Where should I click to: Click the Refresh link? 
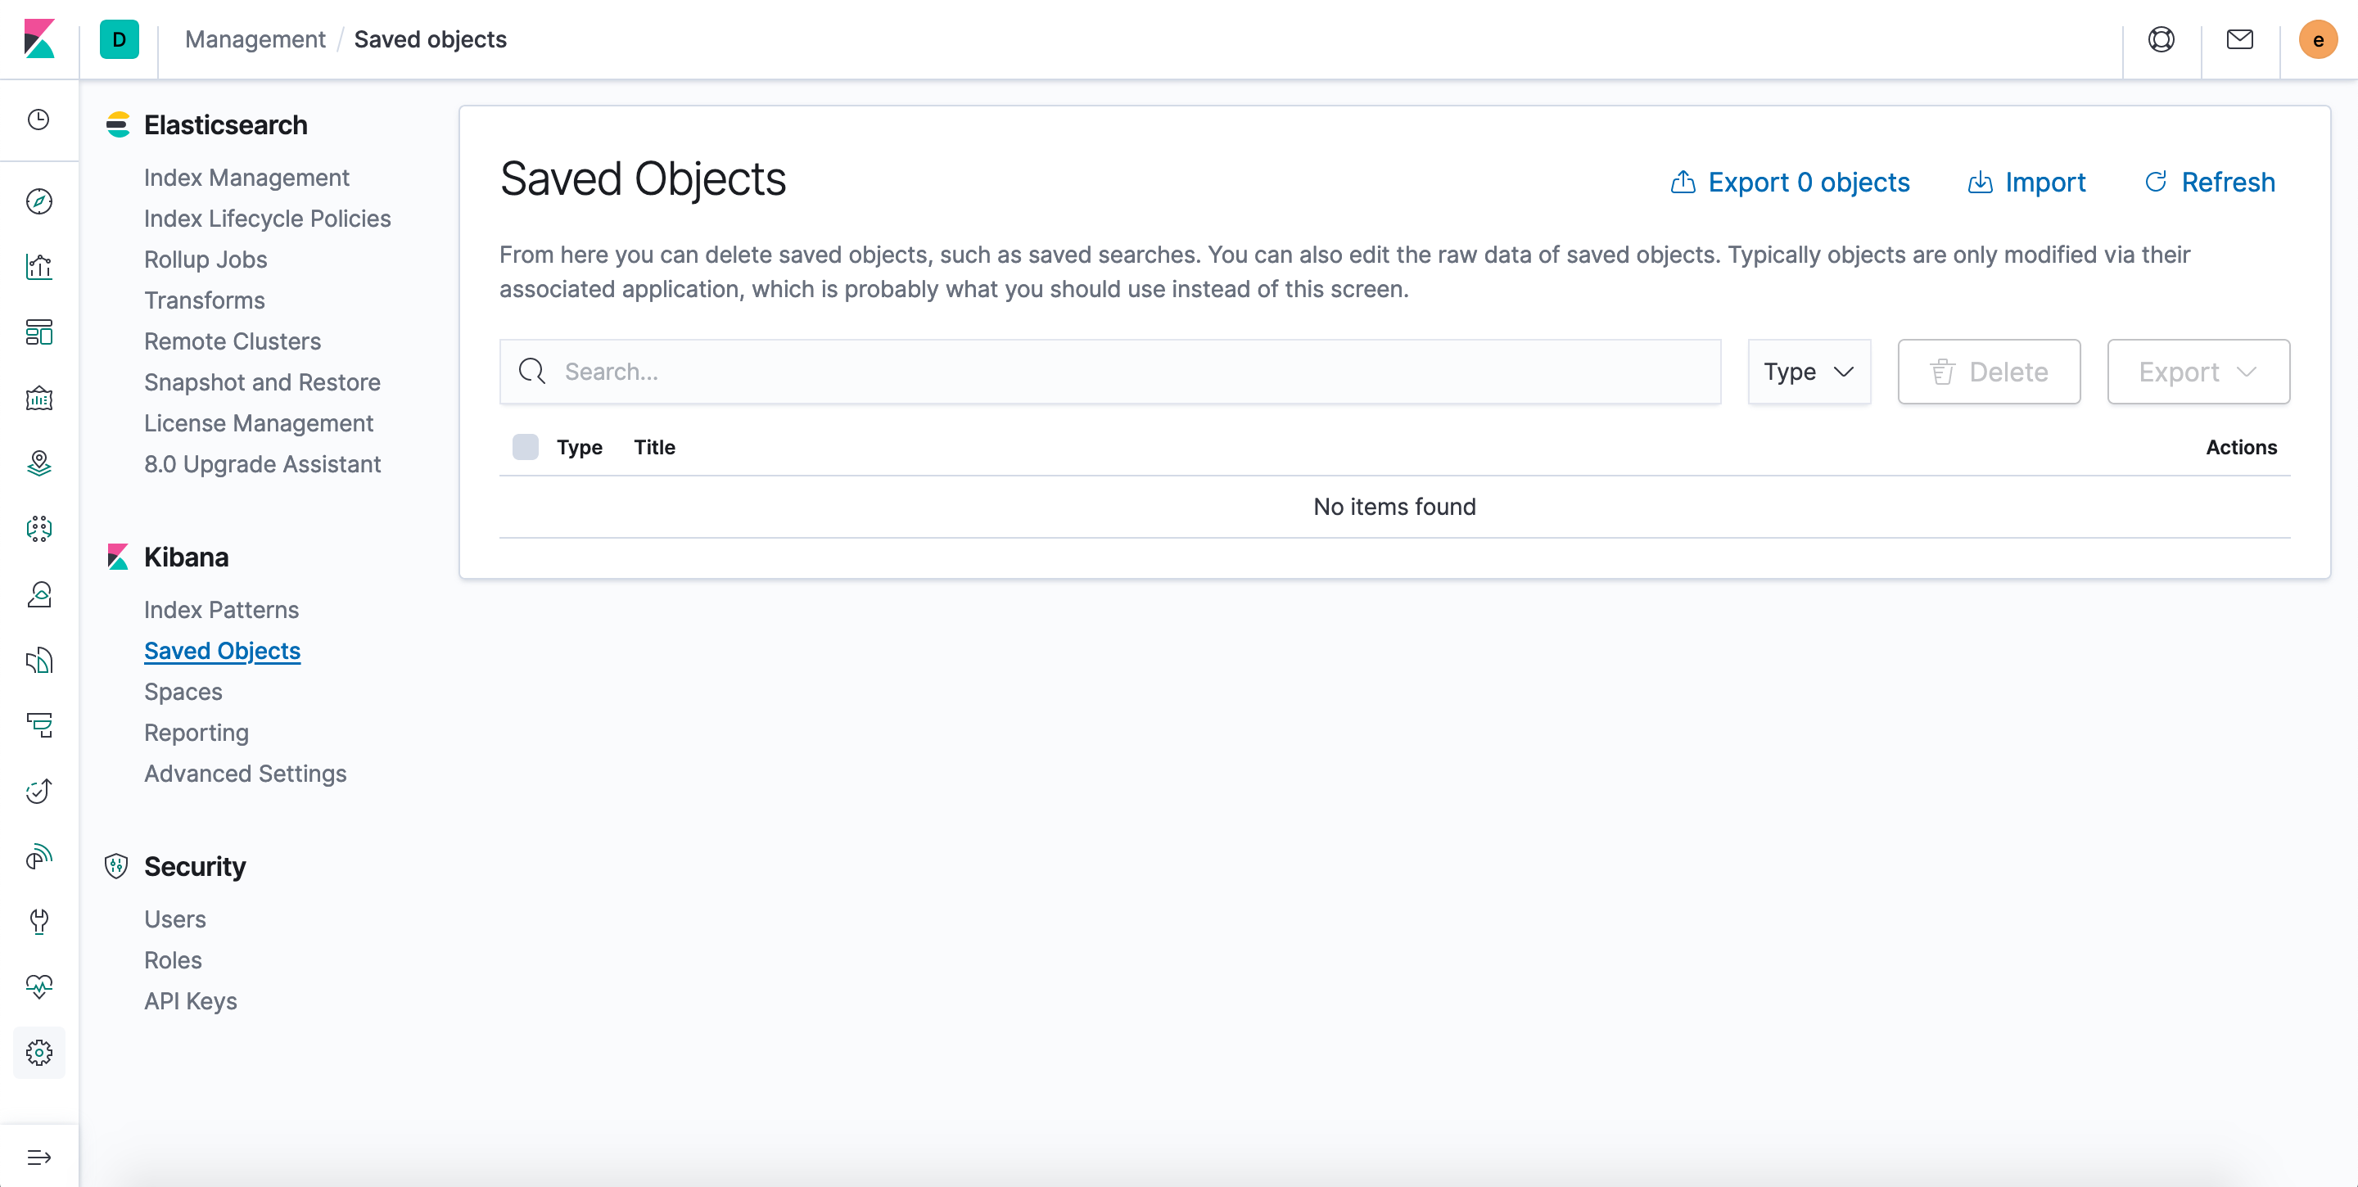point(2210,182)
